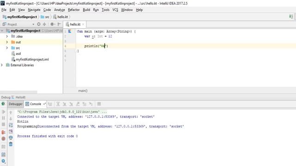The image size is (296, 166).
Task: Click the Print console output icon
Action: pyautogui.click(x=11, y=138)
